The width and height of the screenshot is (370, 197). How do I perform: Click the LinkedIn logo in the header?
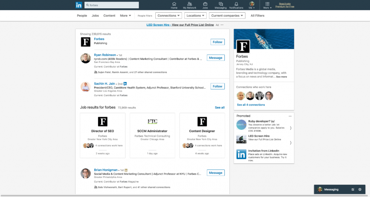[79, 5]
